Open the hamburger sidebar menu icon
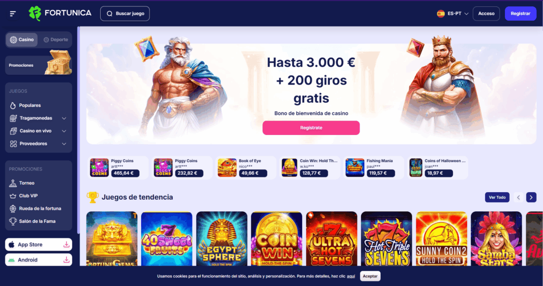 (13, 13)
